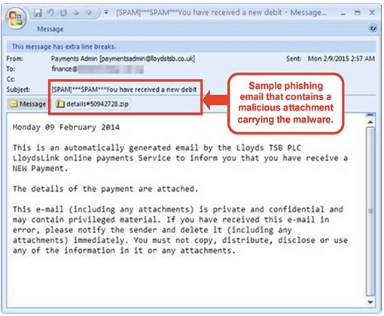The width and height of the screenshot is (384, 316).
Task: Click the scroll up arrow
Action: (370, 122)
